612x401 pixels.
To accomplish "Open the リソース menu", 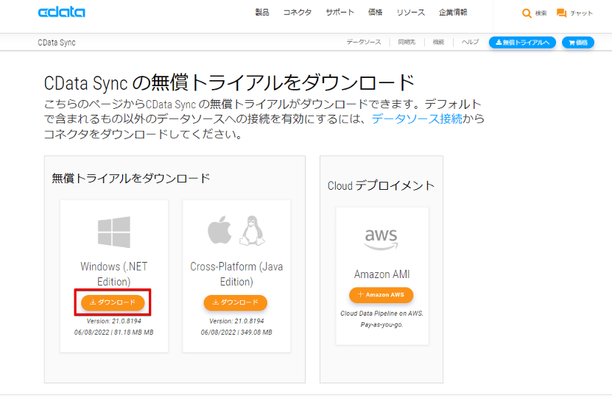I will (411, 13).
